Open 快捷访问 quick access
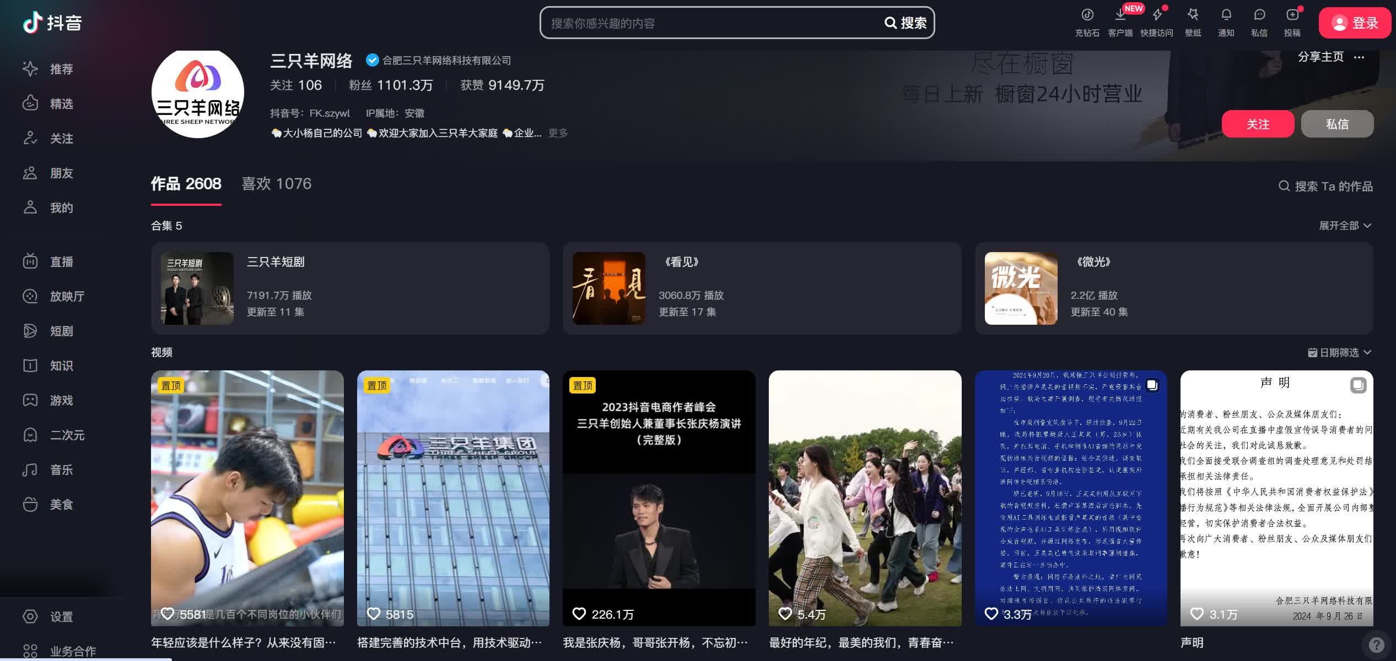The image size is (1396, 661). [1157, 22]
